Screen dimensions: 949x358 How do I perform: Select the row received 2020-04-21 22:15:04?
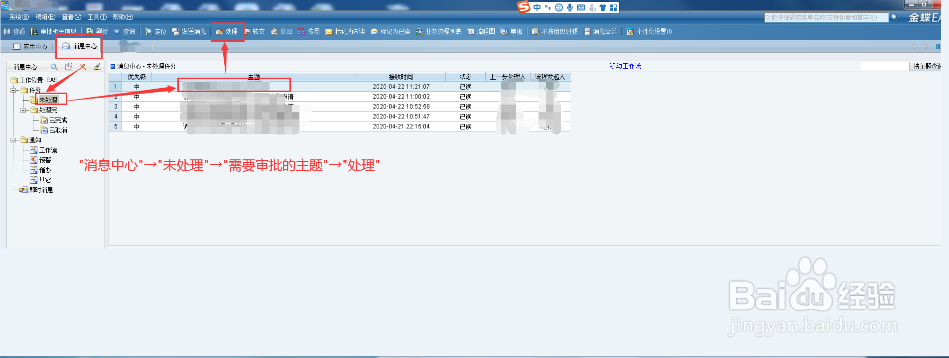(x=339, y=126)
